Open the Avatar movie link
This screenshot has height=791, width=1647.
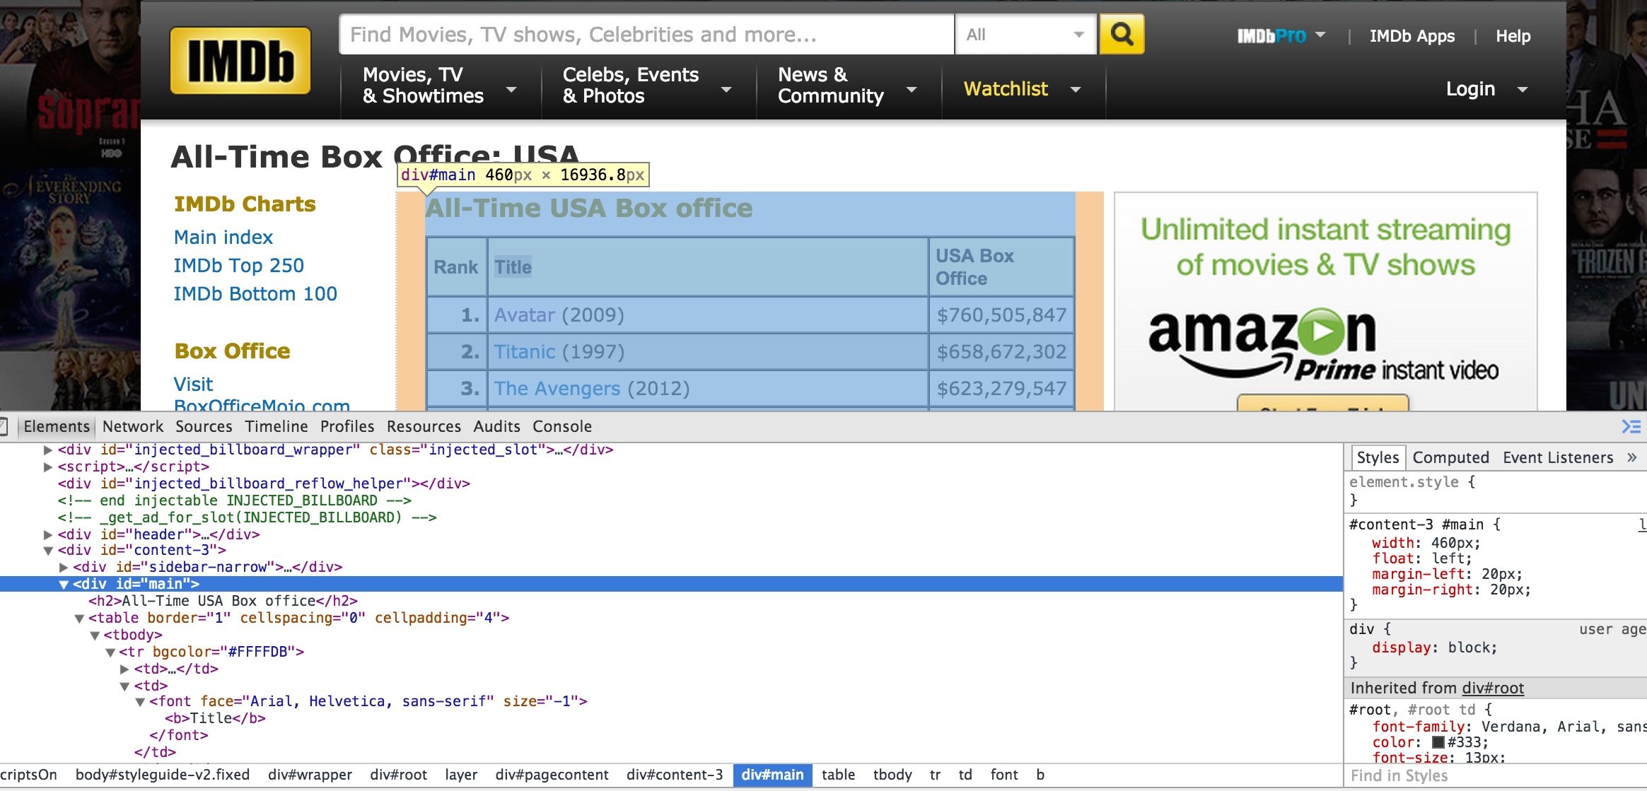[x=525, y=315]
